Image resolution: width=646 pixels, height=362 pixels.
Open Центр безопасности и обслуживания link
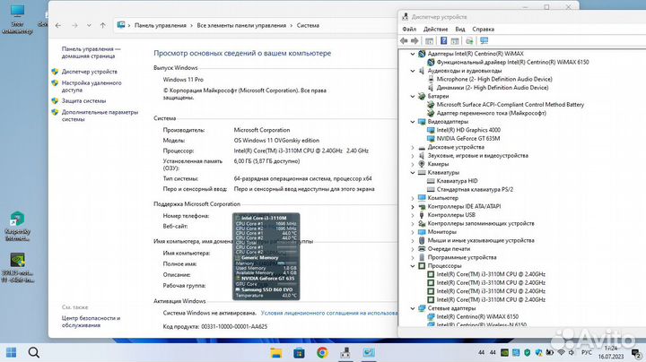91,322
